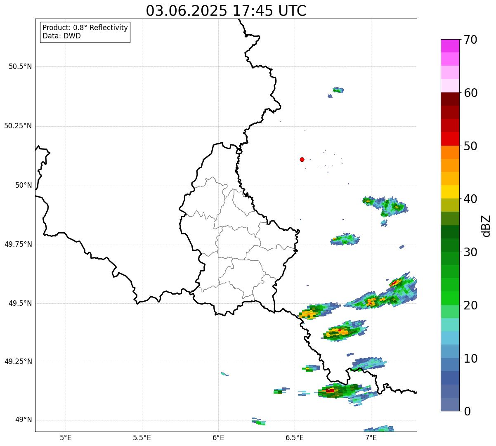The height and width of the screenshot is (446, 496).
Task: Click the colorbar '30' tick label
Action: tap(470, 252)
